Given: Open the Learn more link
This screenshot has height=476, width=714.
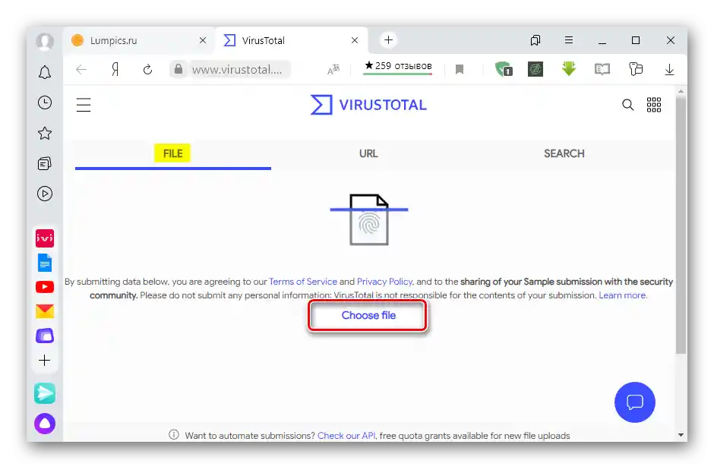Looking at the screenshot, I should tap(622, 295).
